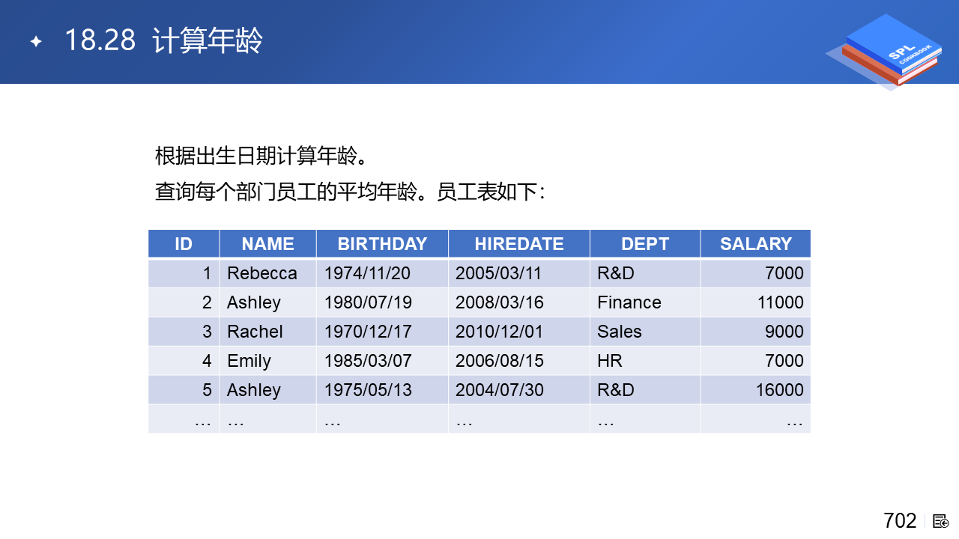Click the return-to-contents icon beside page 702
Image resolution: width=959 pixels, height=539 pixels.
click(941, 521)
